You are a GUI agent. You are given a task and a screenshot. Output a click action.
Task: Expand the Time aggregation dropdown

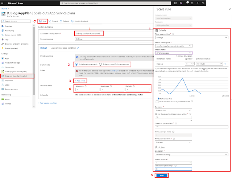[x=192, y=37]
